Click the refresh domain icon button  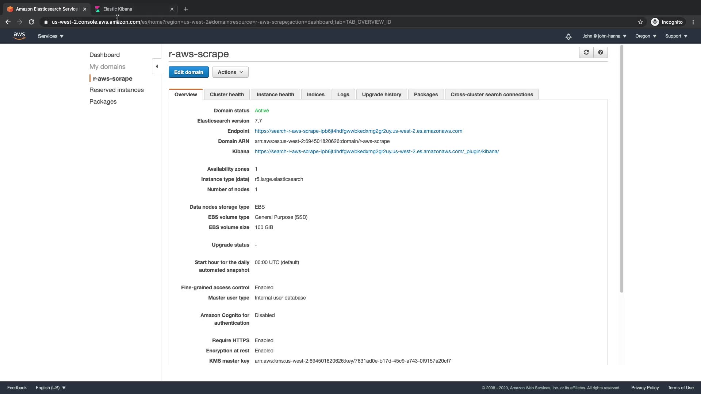coord(586,53)
